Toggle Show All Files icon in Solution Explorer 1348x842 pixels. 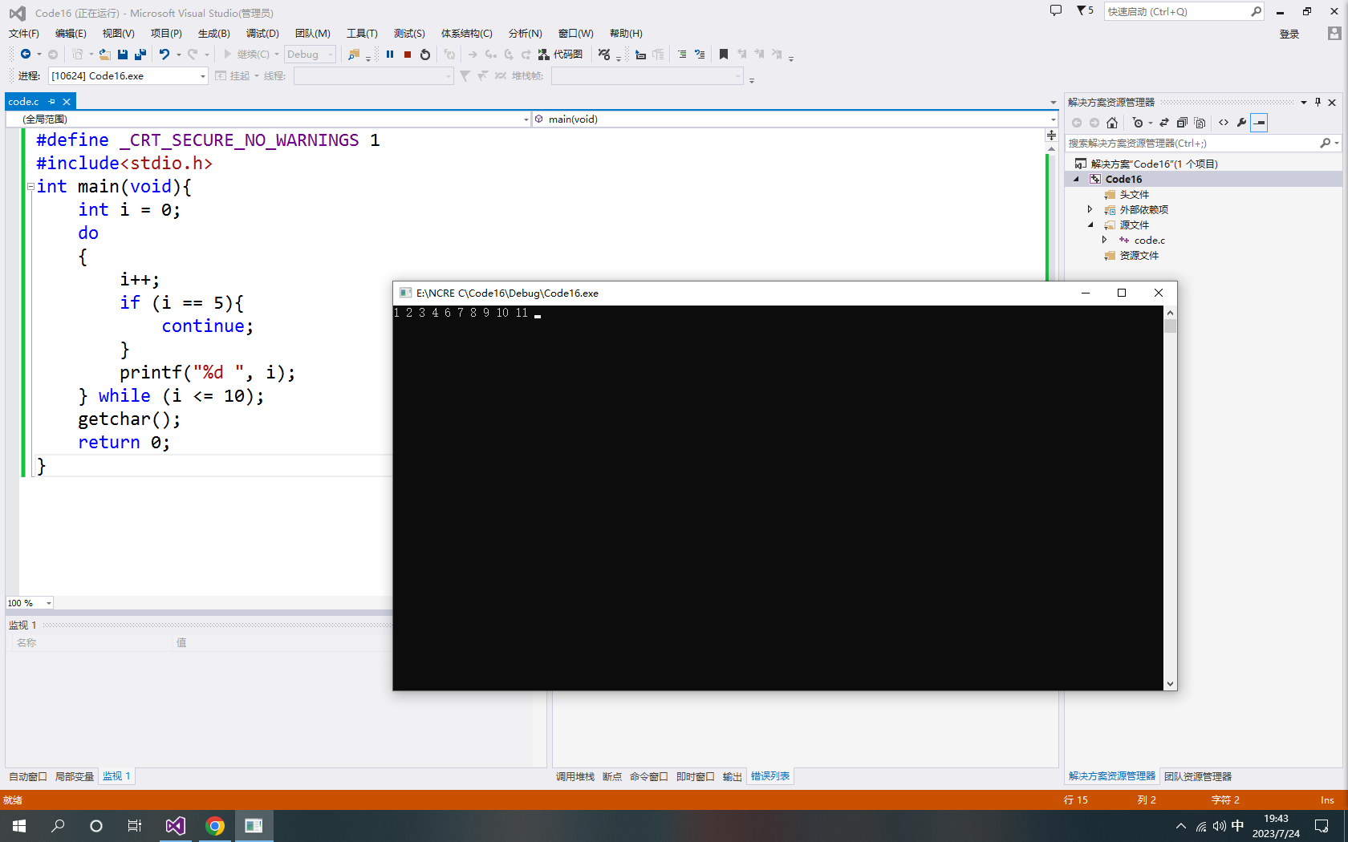1200,123
